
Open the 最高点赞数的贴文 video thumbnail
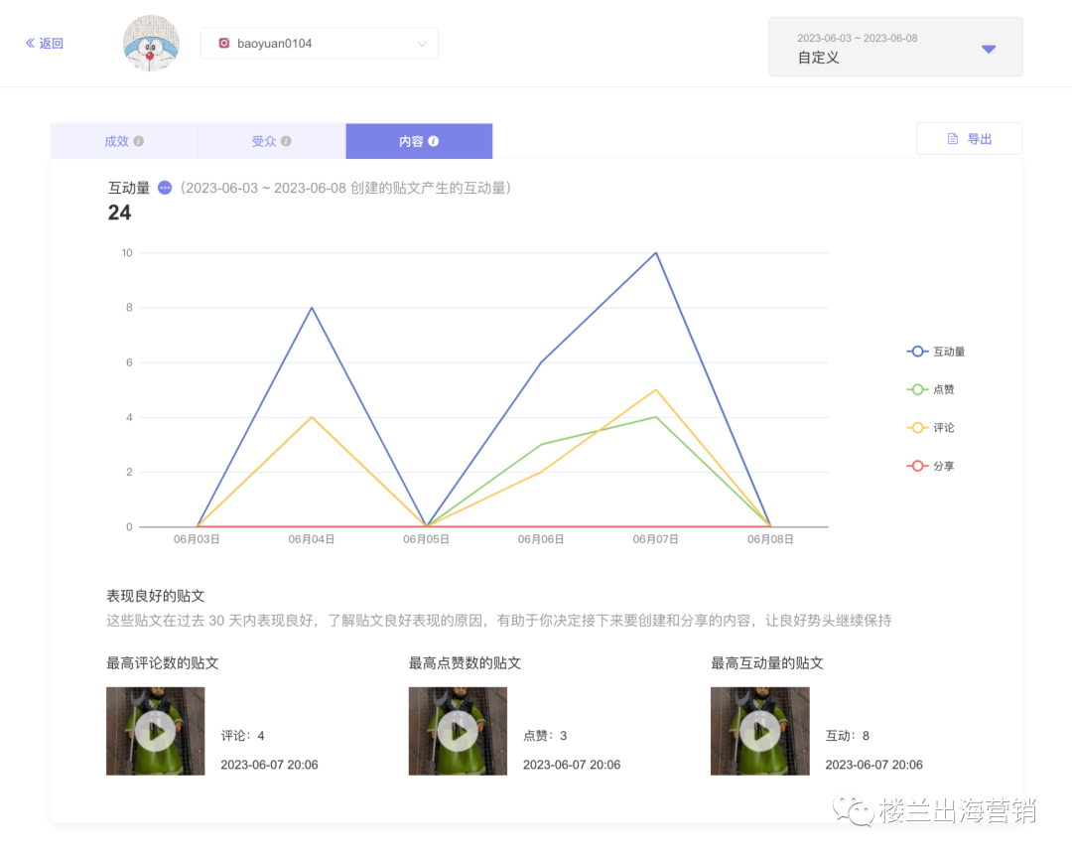click(x=458, y=731)
